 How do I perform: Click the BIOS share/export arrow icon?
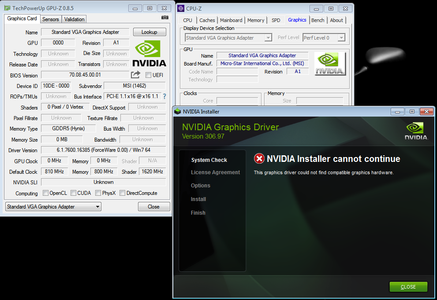[x=135, y=74]
